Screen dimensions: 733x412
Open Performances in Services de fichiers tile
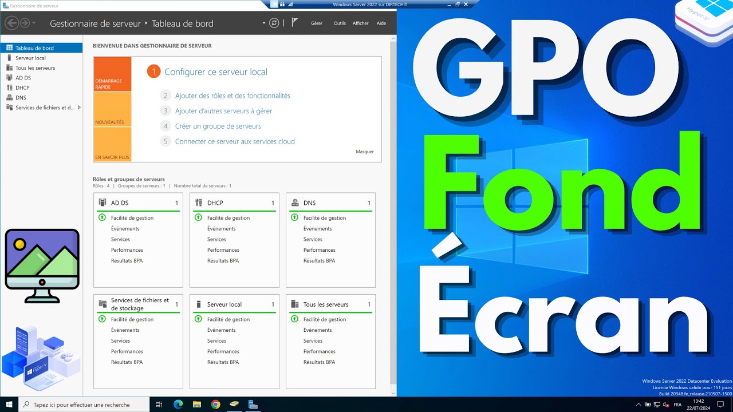tap(127, 351)
